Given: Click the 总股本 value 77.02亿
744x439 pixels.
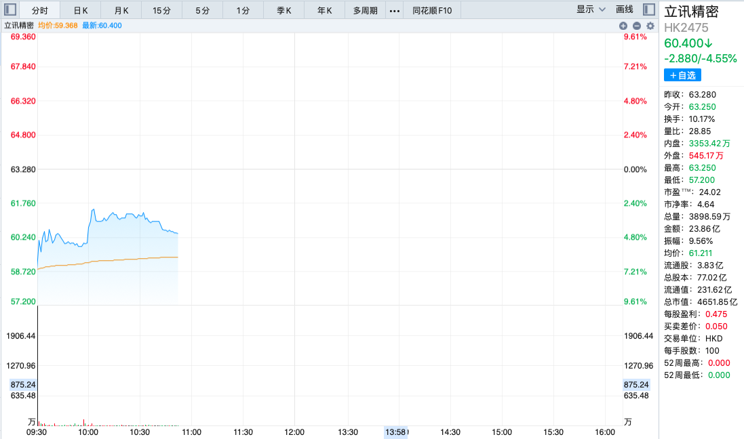Looking at the screenshot, I should point(712,278).
